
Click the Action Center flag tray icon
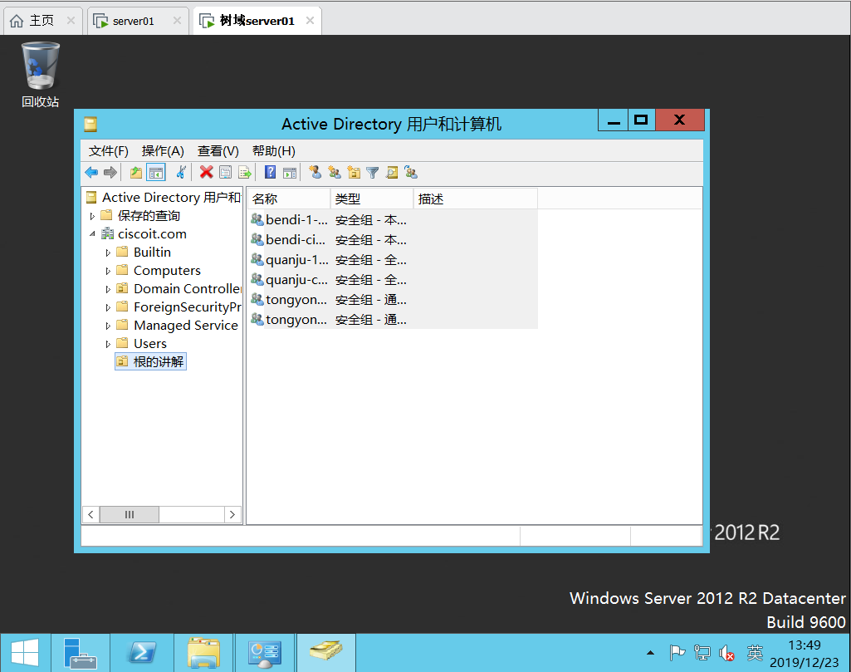(677, 652)
